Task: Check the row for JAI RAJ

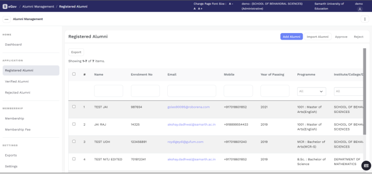Action: coord(74,124)
